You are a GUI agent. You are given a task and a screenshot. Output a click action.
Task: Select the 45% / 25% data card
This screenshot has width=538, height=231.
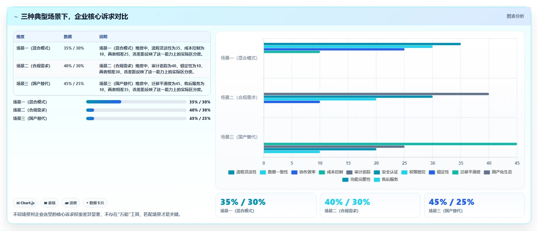474,205
